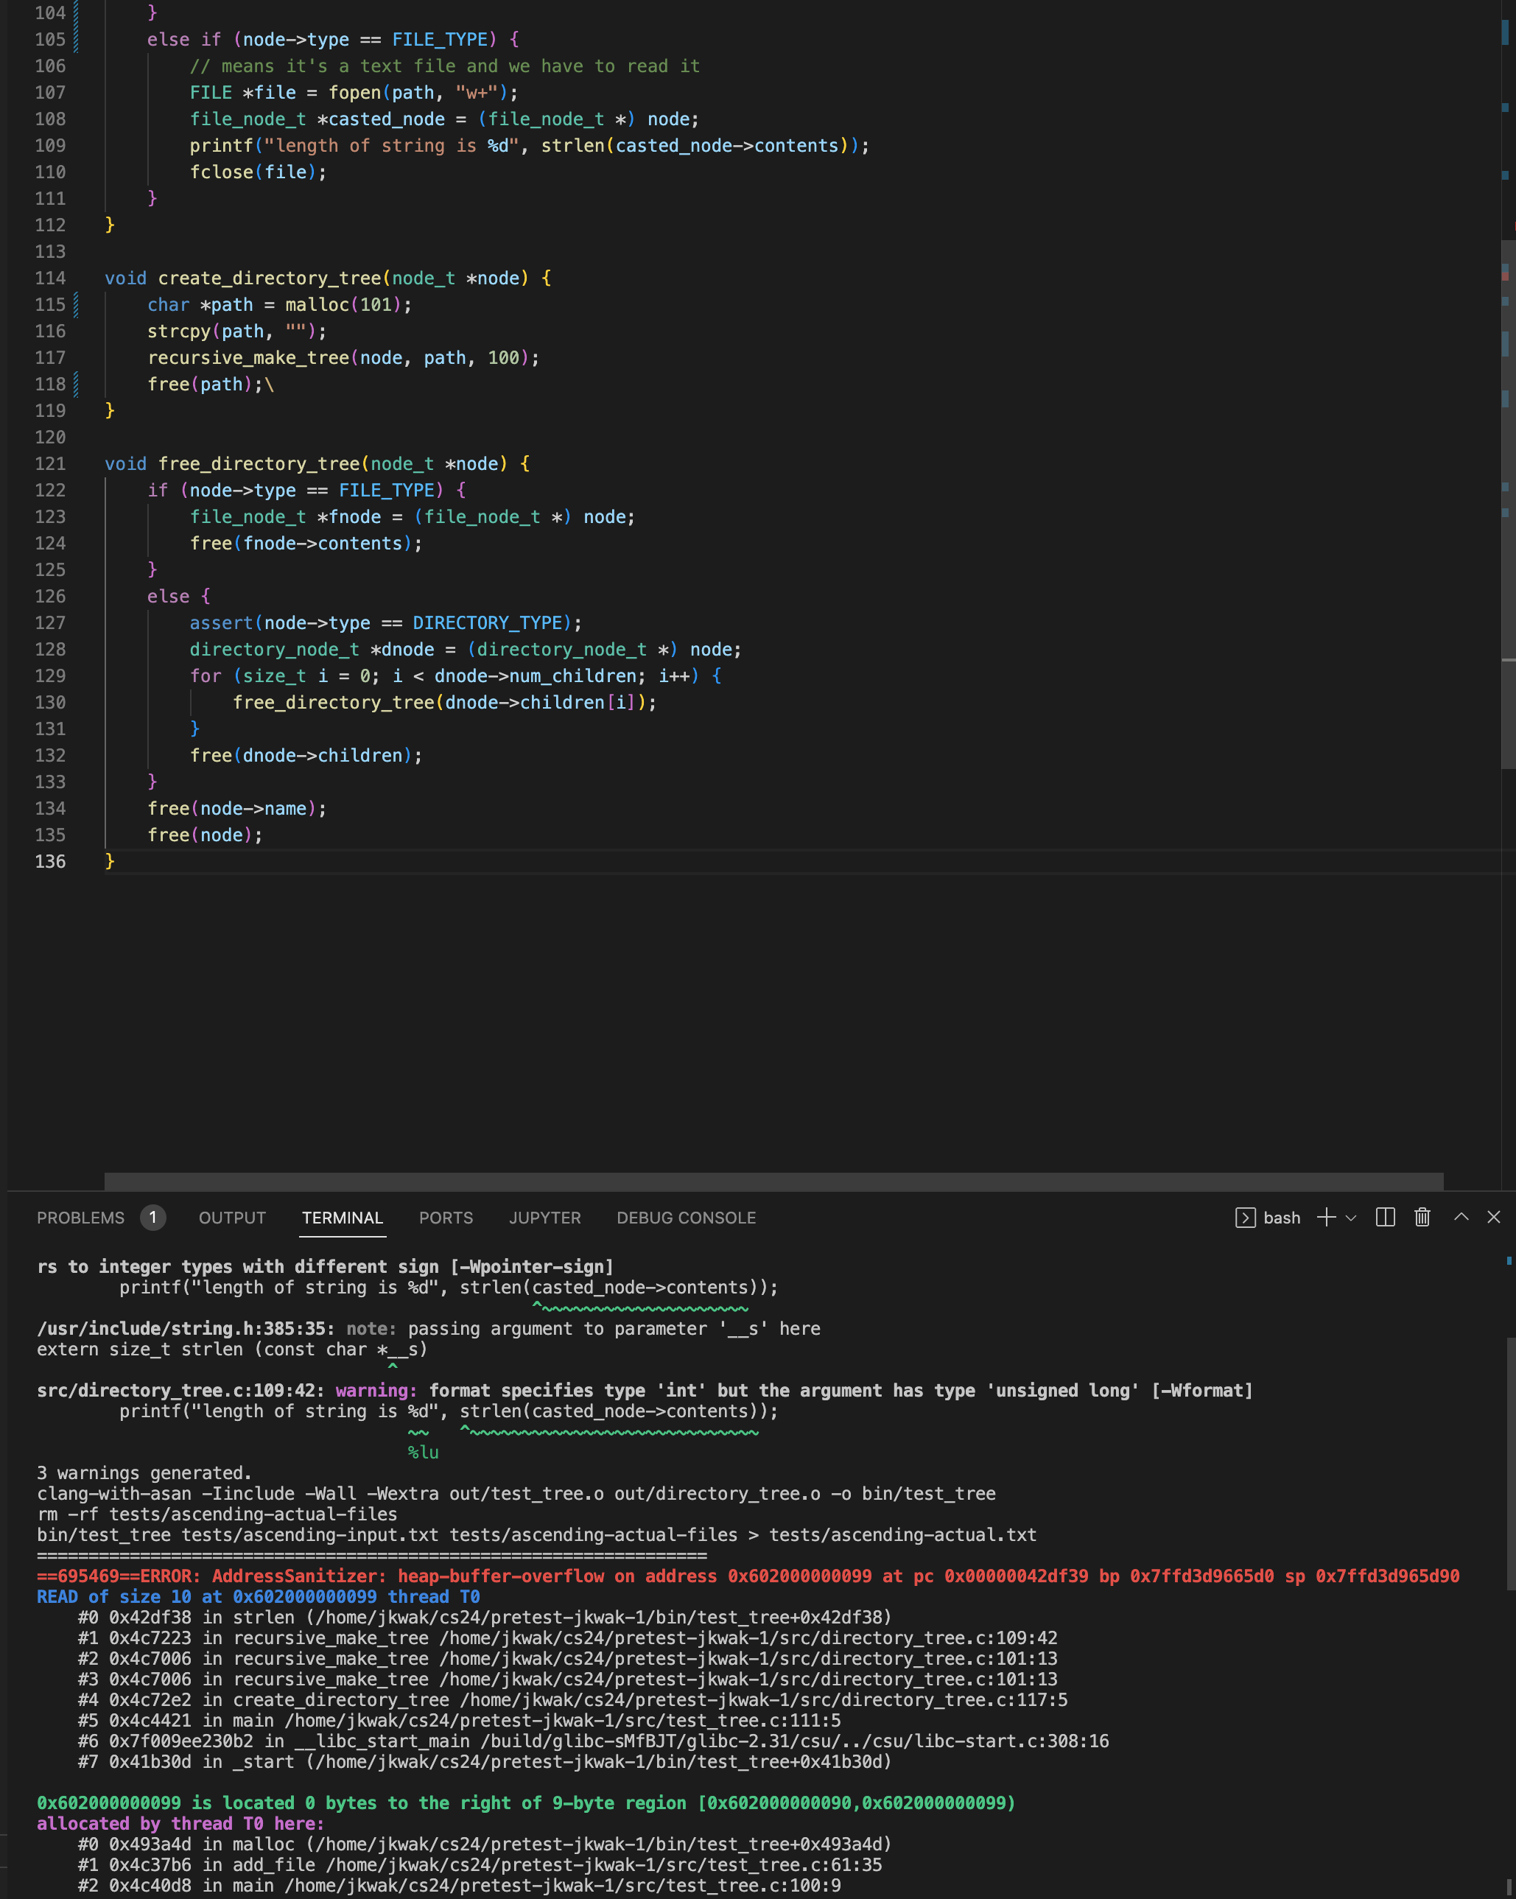Maximize panel size with the up chevron
This screenshot has height=1899, width=1516.
tap(1461, 1218)
